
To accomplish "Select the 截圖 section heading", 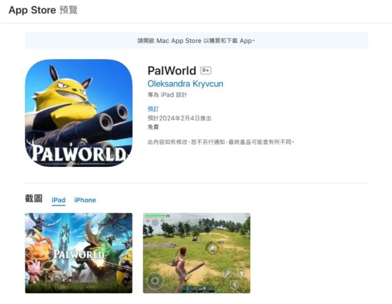I will click(x=34, y=199).
